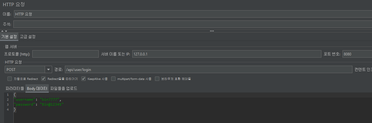Toggle the KeepAlive 사용 checkbox

tap(84, 79)
